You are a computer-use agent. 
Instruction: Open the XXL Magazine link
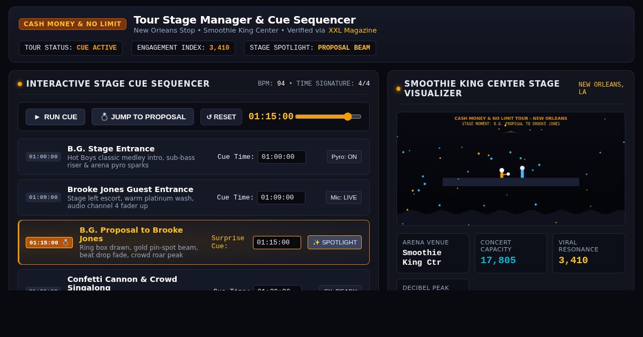tap(353, 30)
